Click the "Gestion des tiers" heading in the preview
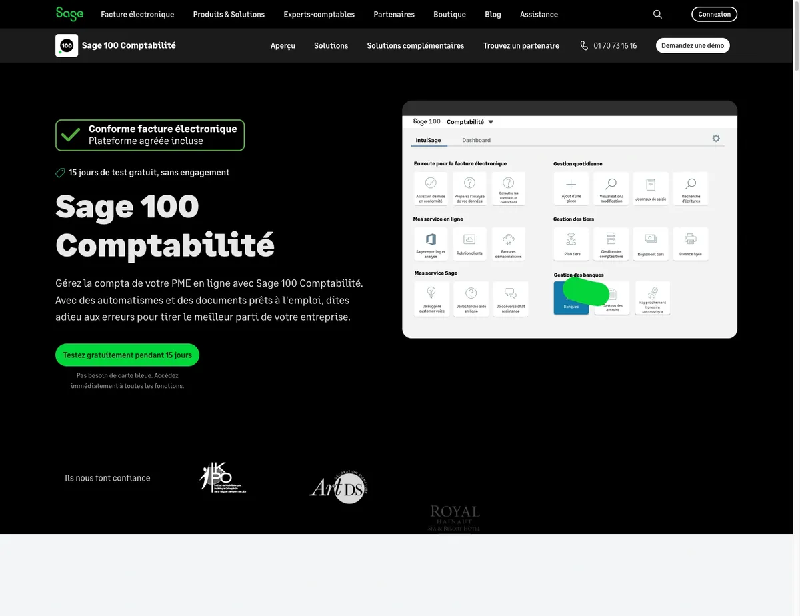800x616 pixels. click(x=573, y=219)
